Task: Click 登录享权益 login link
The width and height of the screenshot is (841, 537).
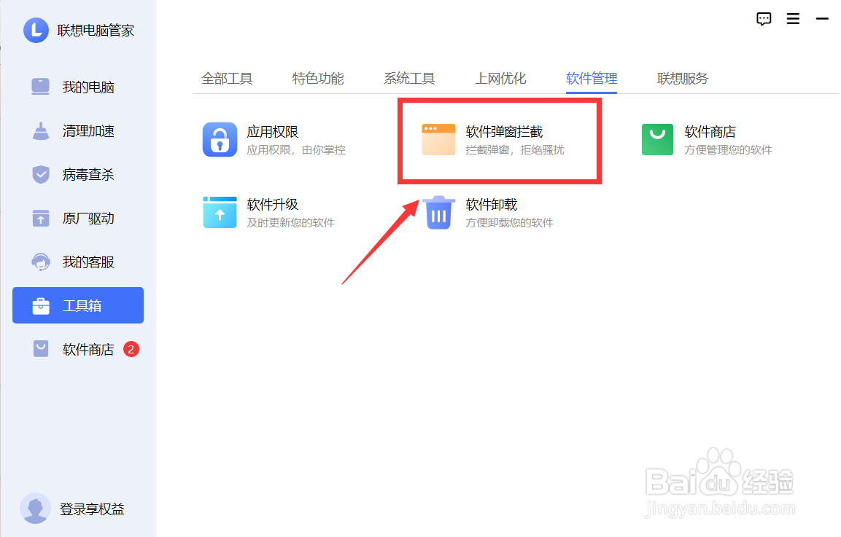Action: pos(92,509)
